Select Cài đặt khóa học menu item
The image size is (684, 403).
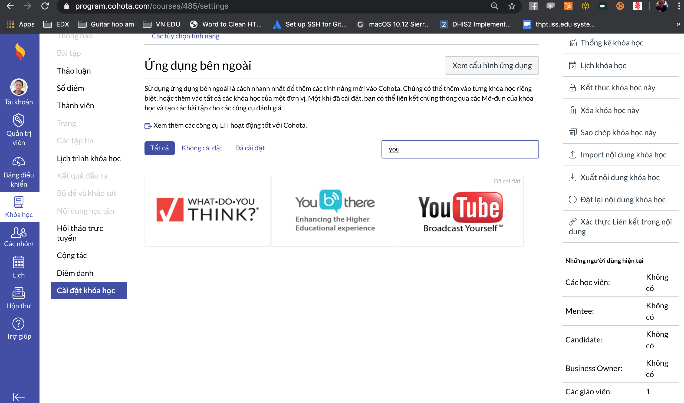point(89,290)
